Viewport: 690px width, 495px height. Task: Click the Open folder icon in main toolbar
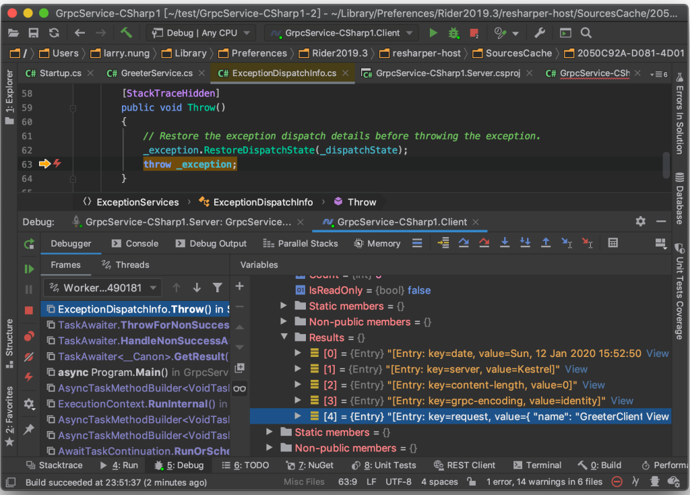[13, 33]
